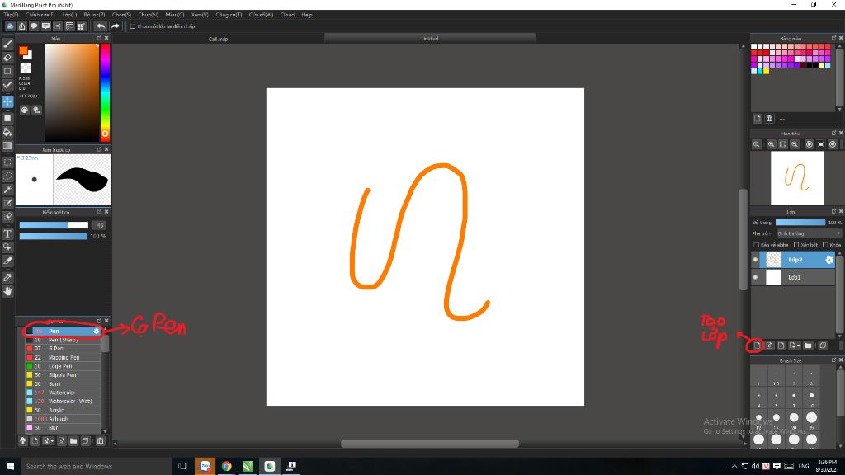This screenshot has height=475, width=845.
Task: Select the Airbrush brush
Action: click(x=63, y=419)
